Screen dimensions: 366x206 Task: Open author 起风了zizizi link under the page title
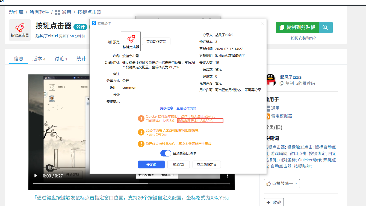pos(47,36)
